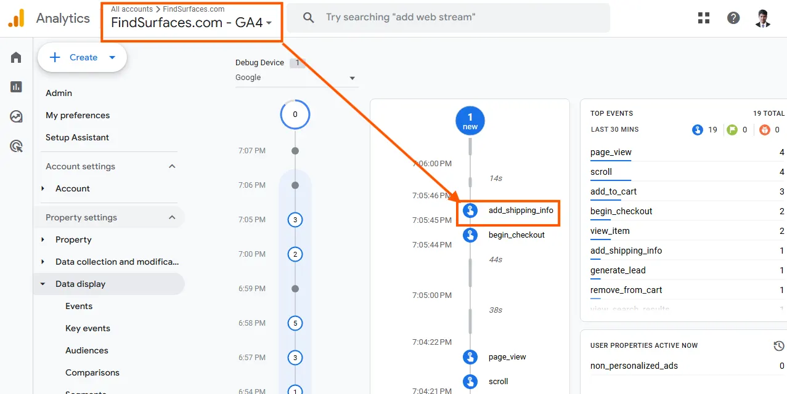
Task: Click add_to_cart in Top Events list
Action: pyautogui.click(x=613, y=191)
